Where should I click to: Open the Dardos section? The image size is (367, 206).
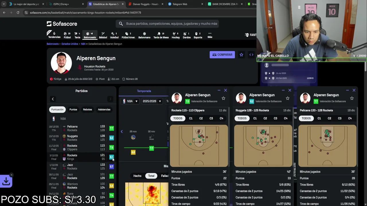click(x=187, y=35)
